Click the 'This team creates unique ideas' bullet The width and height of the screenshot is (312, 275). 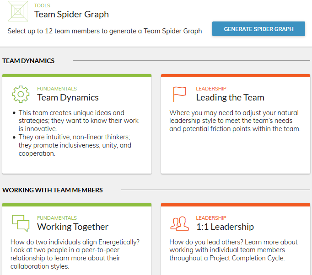[78, 121]
